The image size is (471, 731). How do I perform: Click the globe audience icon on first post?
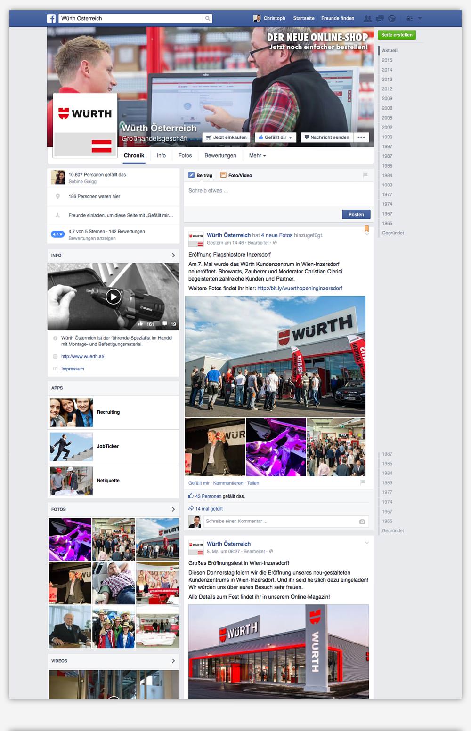275,243
